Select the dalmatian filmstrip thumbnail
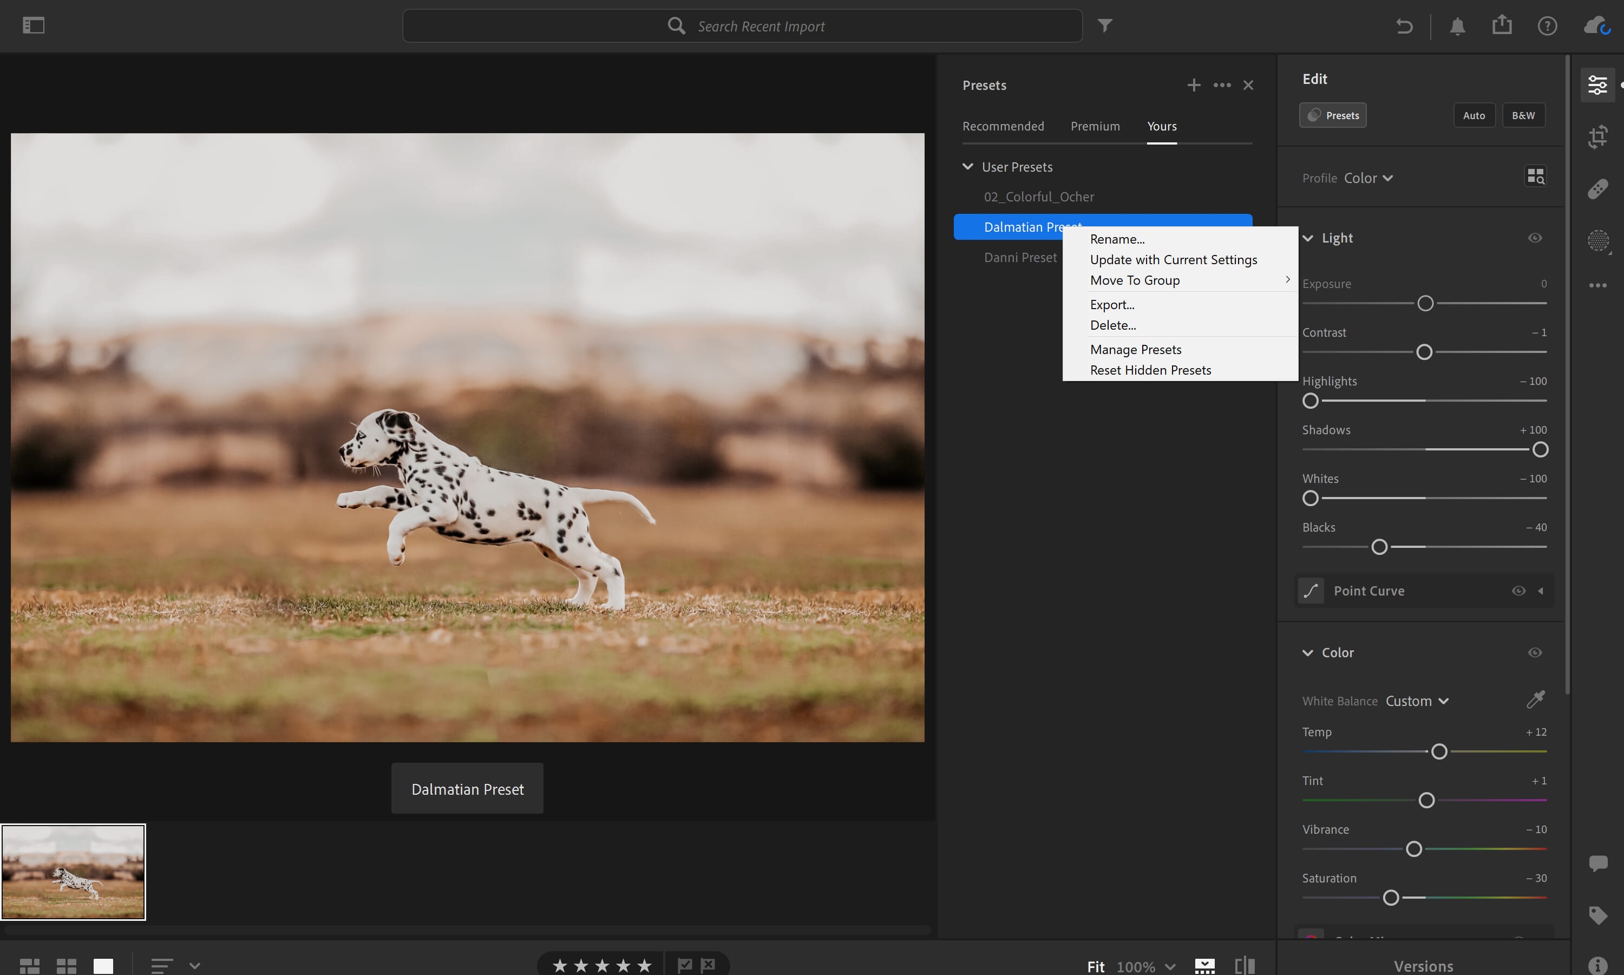Screen dimensions: 1624x975 point(73,872)
